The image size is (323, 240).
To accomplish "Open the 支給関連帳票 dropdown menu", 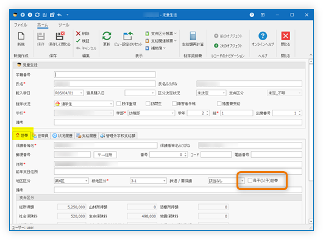I will tap(161, 41).
